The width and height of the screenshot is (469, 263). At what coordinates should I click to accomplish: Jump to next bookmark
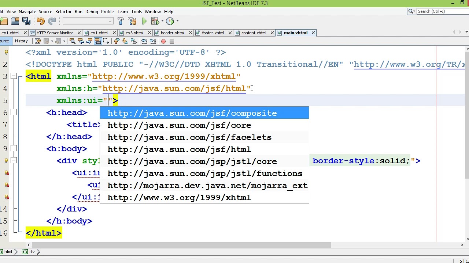click(x=125, y=41)
